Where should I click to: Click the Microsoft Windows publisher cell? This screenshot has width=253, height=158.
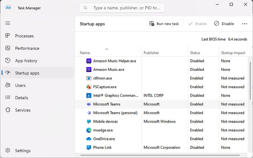click(x=160, y=121)
